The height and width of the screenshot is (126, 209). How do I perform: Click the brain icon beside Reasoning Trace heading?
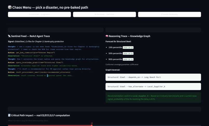click(x=107, y=36)
